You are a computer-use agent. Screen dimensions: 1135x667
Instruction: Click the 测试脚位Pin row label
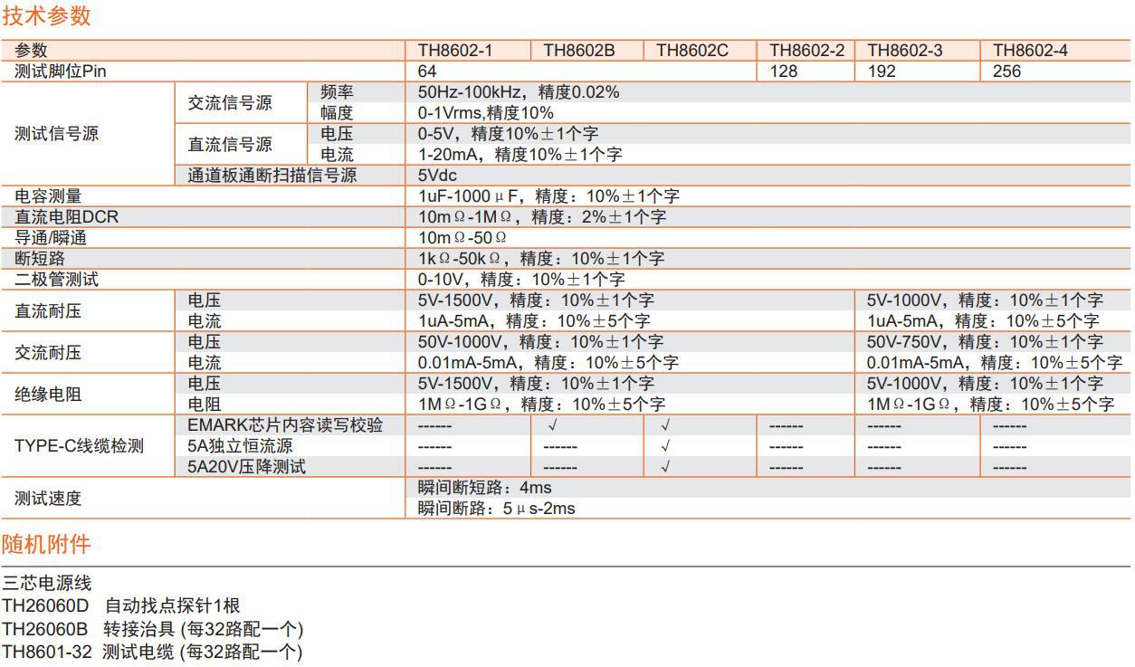(x=61, y=71)
